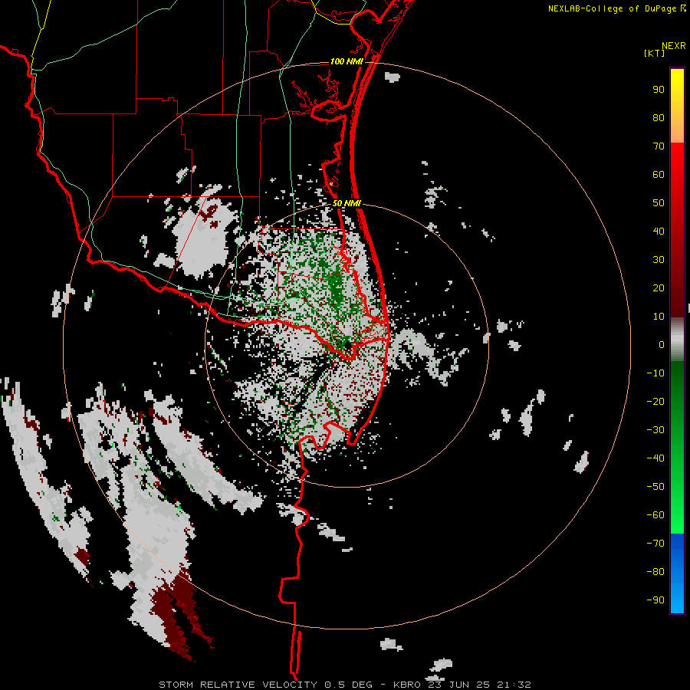Click the 50 value on the velocity scale

[659, 203]
